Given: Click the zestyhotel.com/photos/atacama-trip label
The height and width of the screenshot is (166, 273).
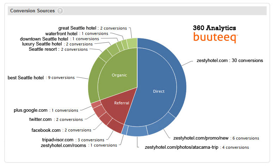Looking at the screenshot, I should 196,147.
